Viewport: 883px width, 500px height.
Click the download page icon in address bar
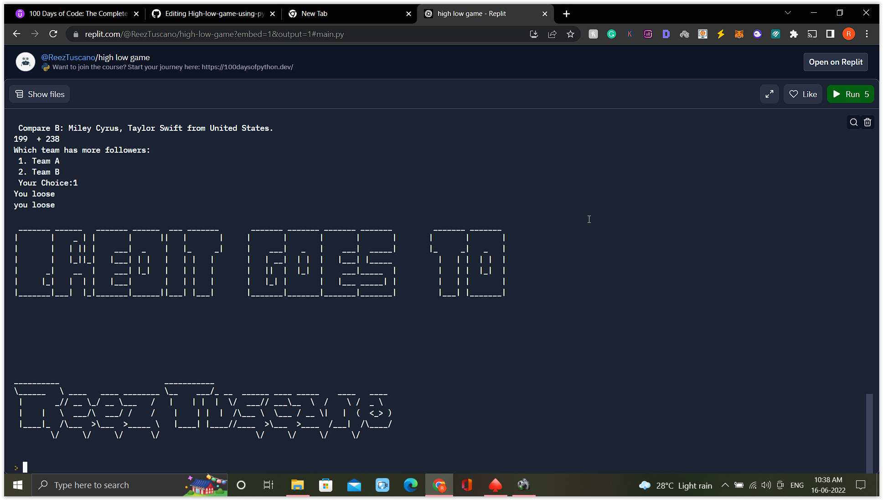533,34
